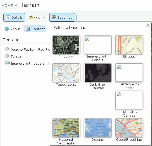
Task: Click the Imagery with Labels globe icon
Action: coord(8,63)
